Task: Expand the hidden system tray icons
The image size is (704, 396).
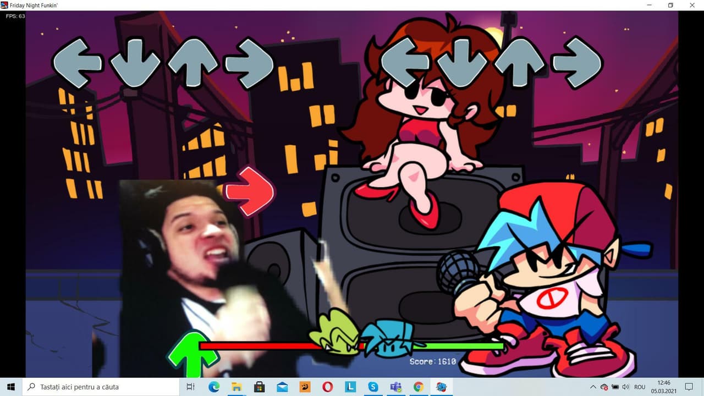Action: click(593, 387)
